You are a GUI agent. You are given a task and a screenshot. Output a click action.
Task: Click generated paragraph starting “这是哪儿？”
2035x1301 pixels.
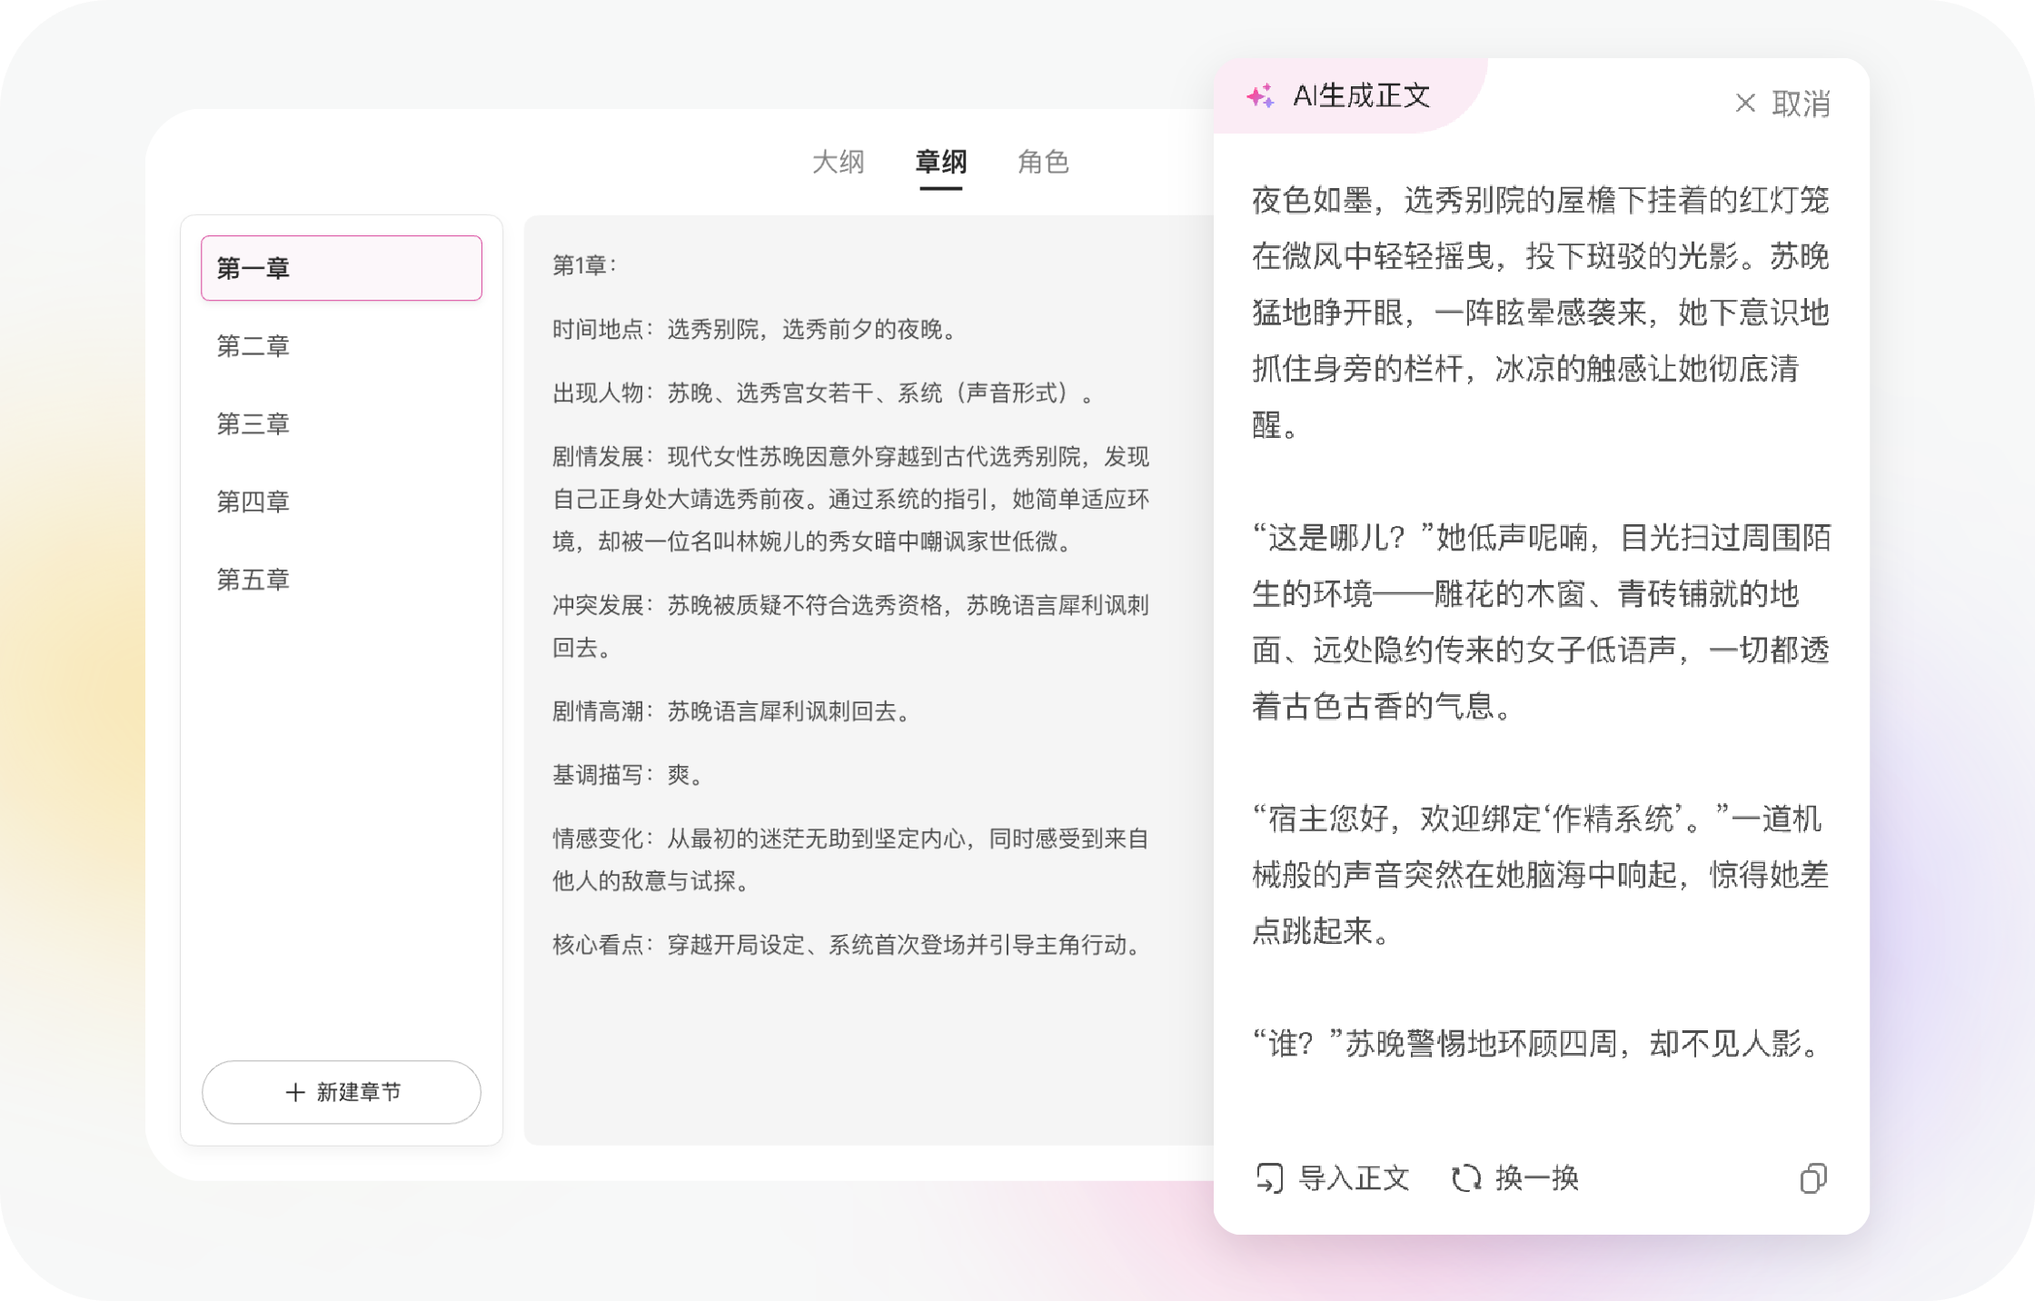pos(1541,621)
